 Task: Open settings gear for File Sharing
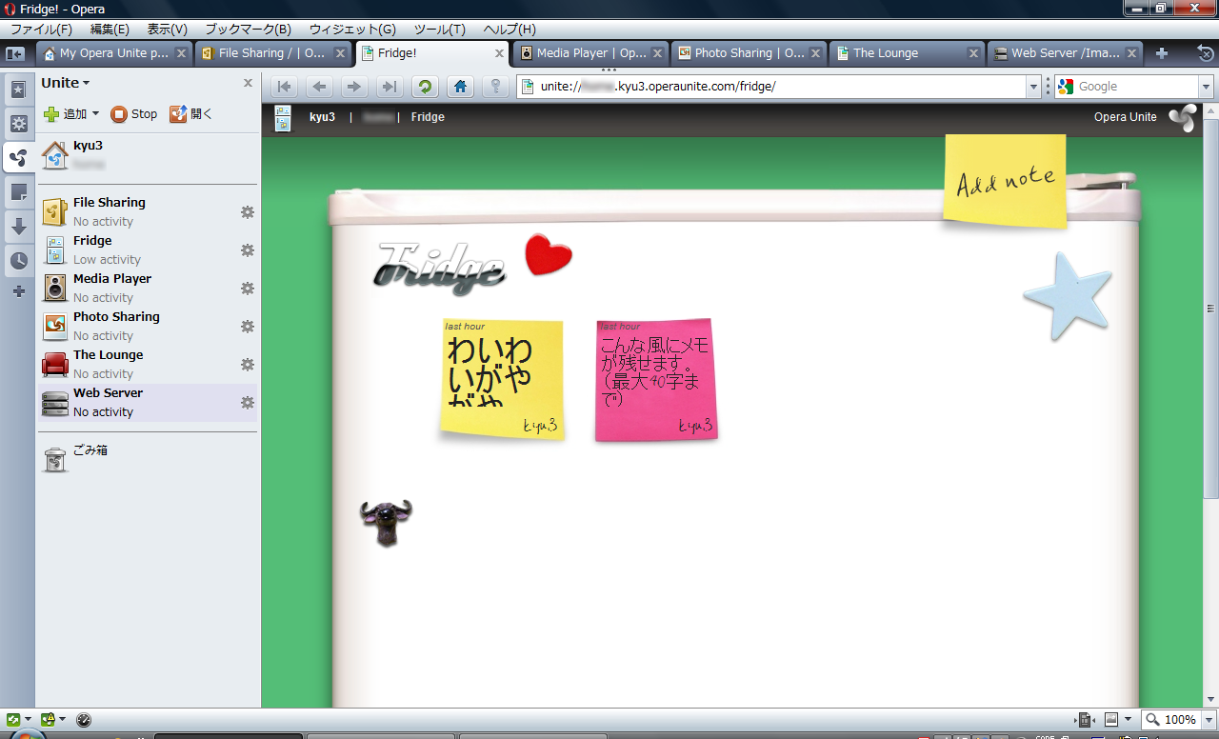pyautogui.click(x=248, y=211)
